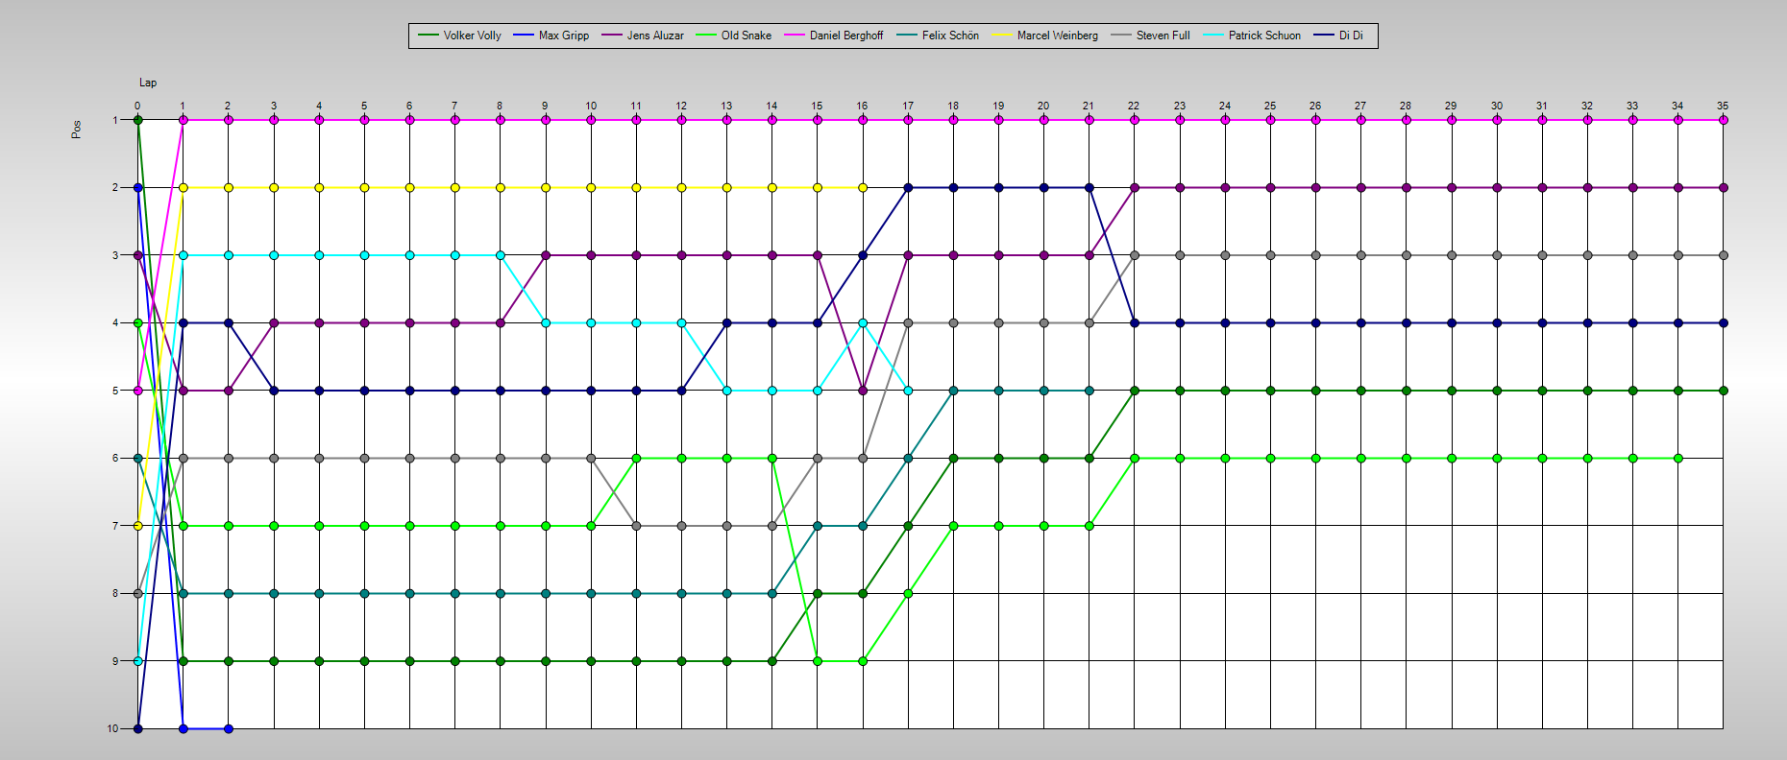Viewport: 1787px width, 760px height.
Task: Click the navy line swatch beside Di Di
Action: 1324,35
